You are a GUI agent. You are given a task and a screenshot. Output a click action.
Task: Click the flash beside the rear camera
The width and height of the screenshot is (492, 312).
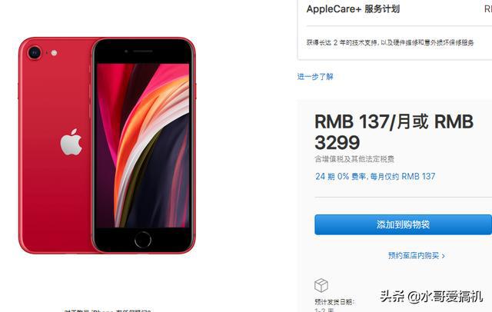pos(54,53)
